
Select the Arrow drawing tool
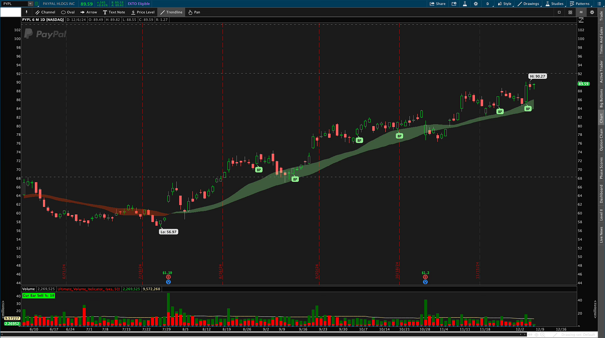(x=89, y=12)
